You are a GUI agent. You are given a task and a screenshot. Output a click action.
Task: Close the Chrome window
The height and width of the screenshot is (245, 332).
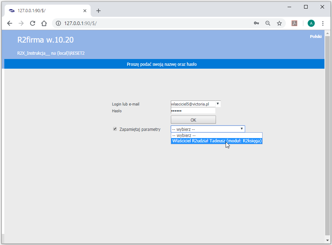(x=322, y=7)
